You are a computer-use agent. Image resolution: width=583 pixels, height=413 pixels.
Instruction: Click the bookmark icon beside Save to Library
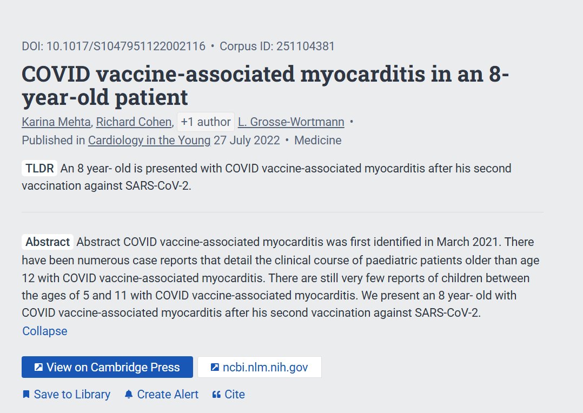click(x=26, y=395)
